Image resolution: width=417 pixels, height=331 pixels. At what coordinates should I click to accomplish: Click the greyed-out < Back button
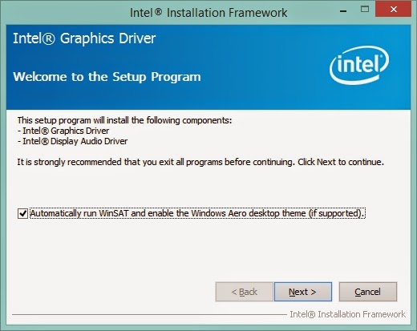245,292
